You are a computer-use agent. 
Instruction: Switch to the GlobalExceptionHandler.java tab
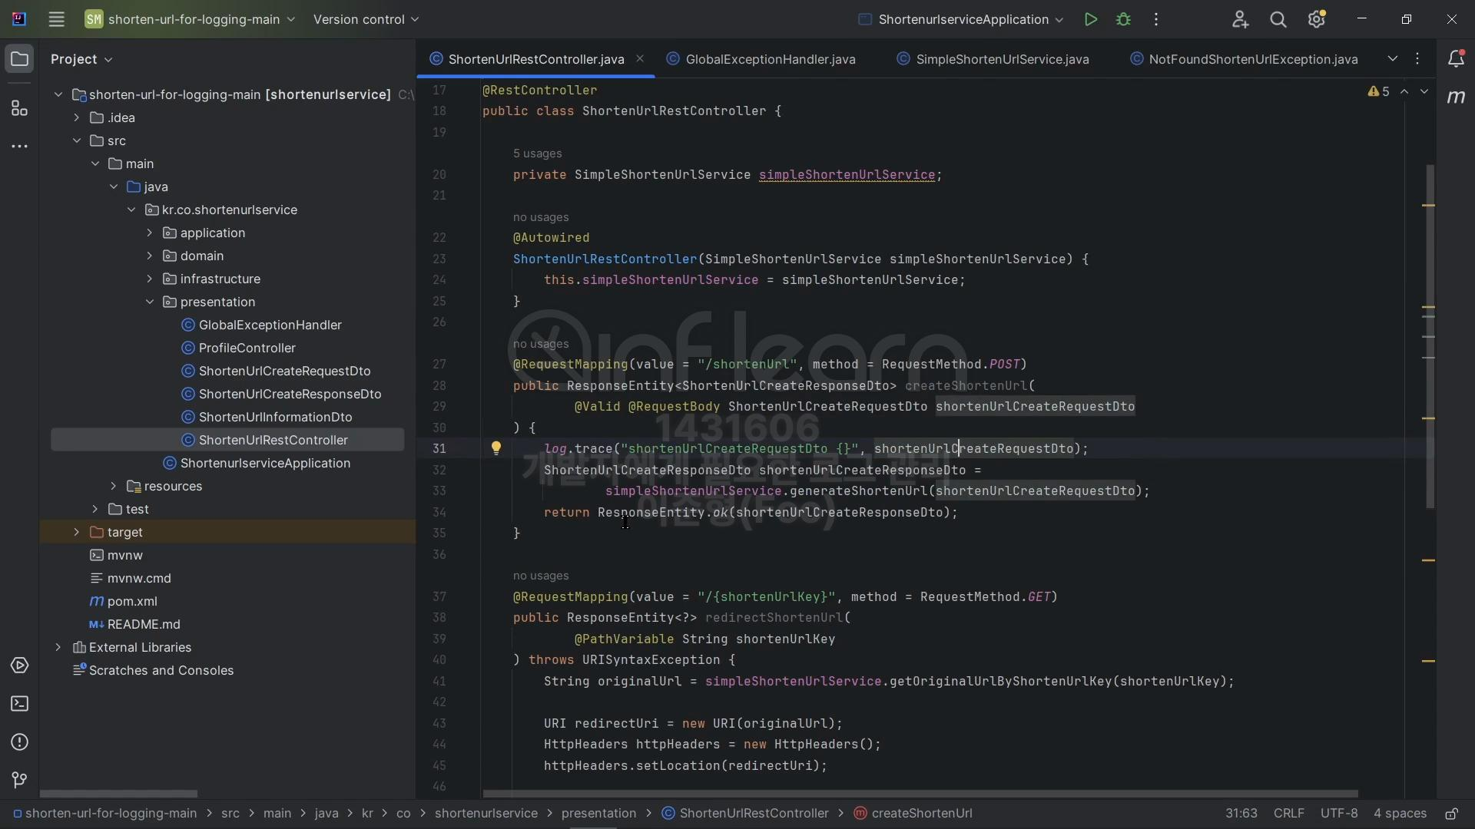[770, 59]
